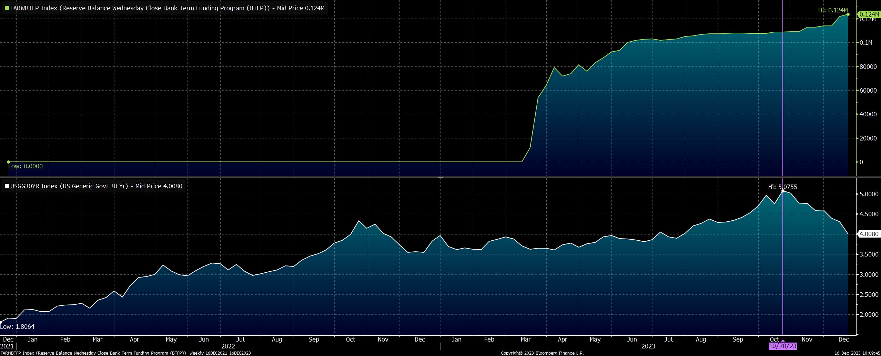Click the white 4.0080 last price tag
881x356 pixels.
[869, 234]
